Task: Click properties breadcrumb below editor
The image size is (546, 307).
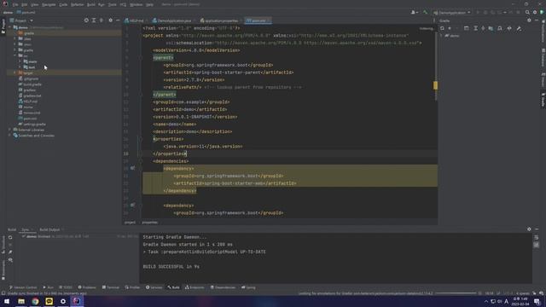Action: (x=150, y=223)
